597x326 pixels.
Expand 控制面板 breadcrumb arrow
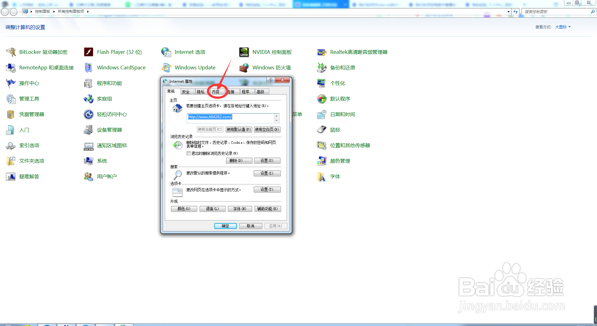coord(54,12)
